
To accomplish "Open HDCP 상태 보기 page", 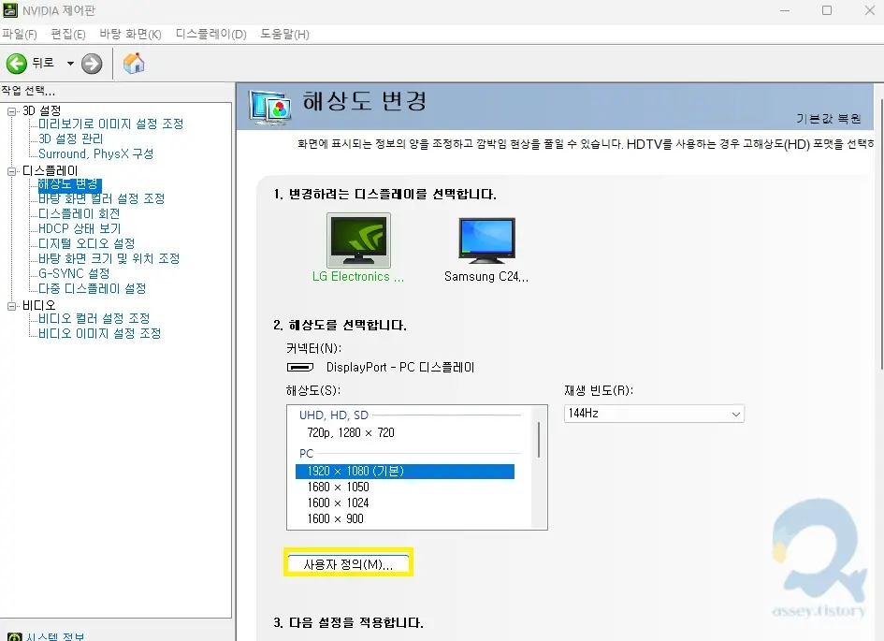I will point(80,228).
